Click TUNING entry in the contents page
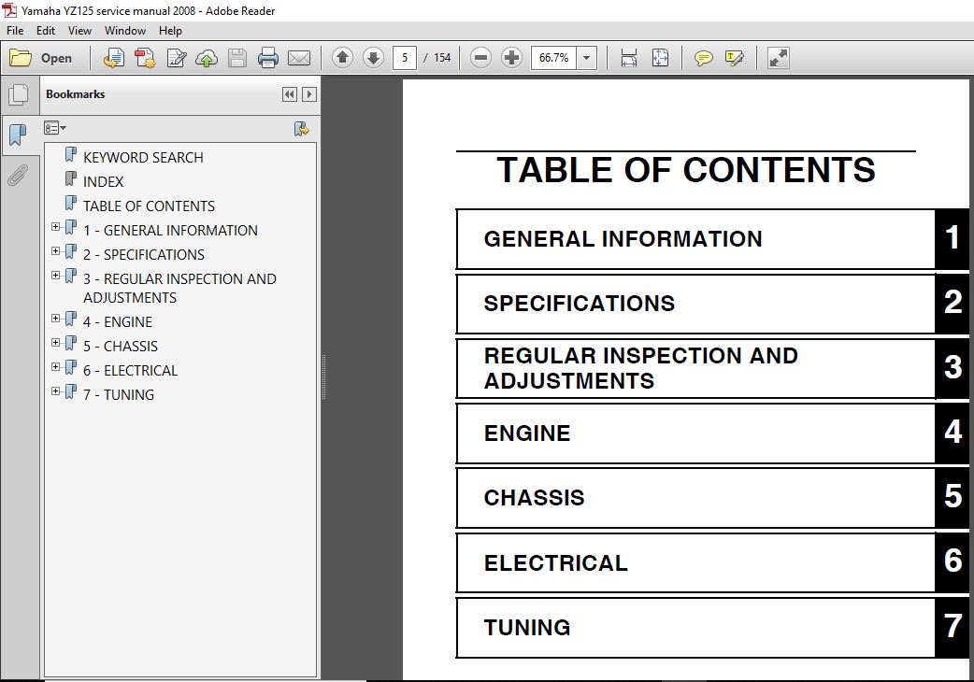974x682 pixels. pos(527,628)
